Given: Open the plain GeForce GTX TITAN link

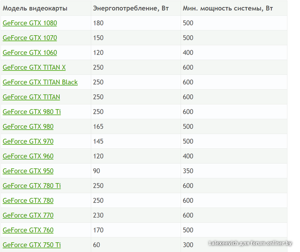Looking at the screenshot, I should click(x=31, y=97).
